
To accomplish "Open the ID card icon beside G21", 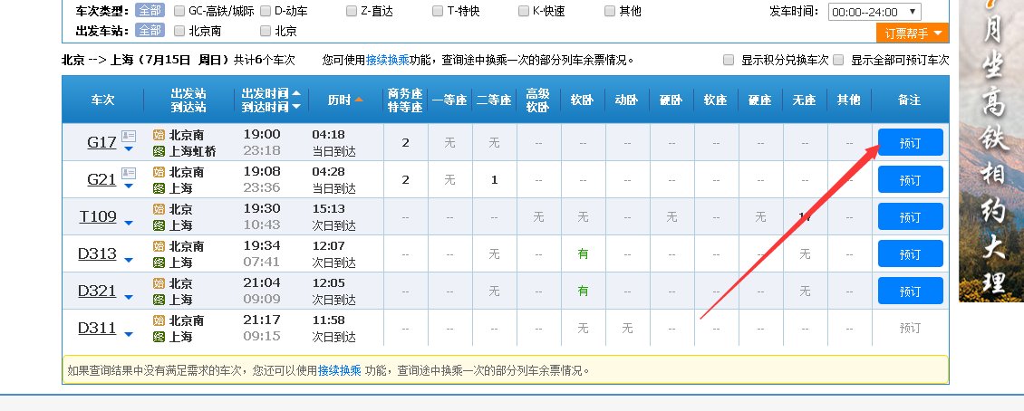I will 129,173.
